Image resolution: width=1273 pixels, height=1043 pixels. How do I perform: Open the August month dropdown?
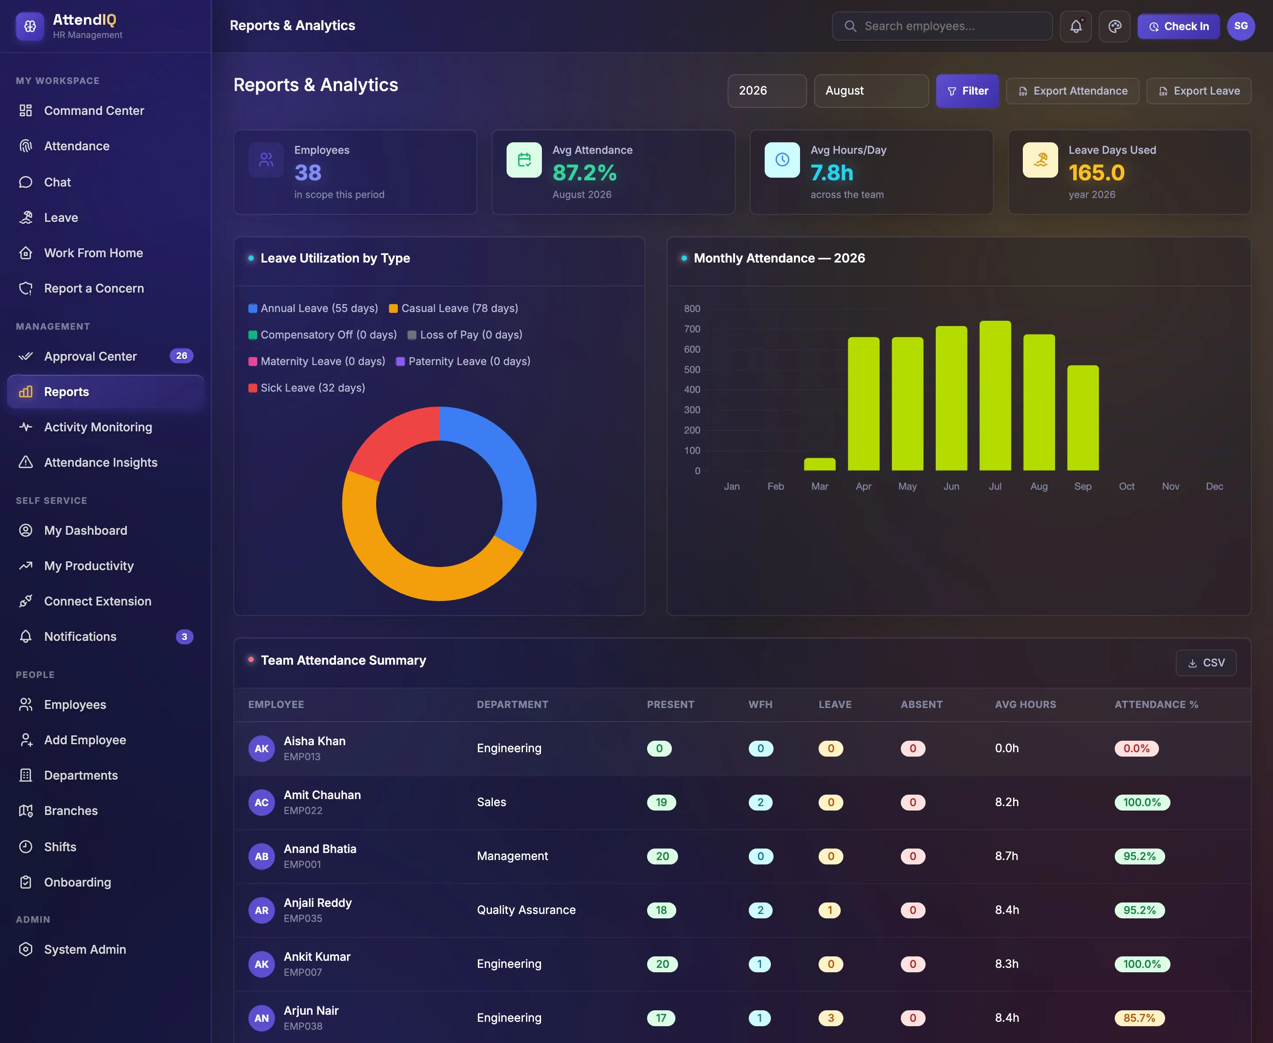click(x=871, y=91)
